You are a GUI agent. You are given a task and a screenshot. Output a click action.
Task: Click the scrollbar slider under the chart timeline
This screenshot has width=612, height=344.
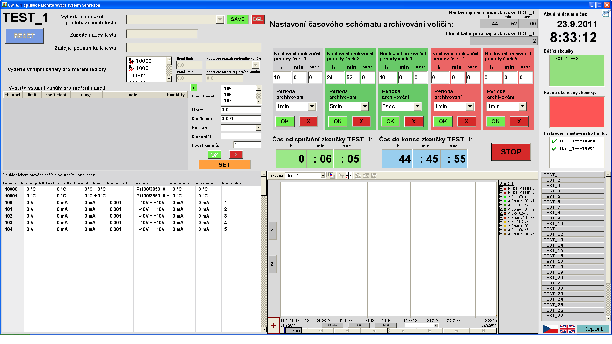(x=388, y=331)
